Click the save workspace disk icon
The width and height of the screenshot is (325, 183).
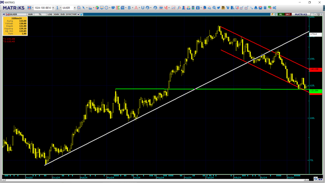[29, 8]
